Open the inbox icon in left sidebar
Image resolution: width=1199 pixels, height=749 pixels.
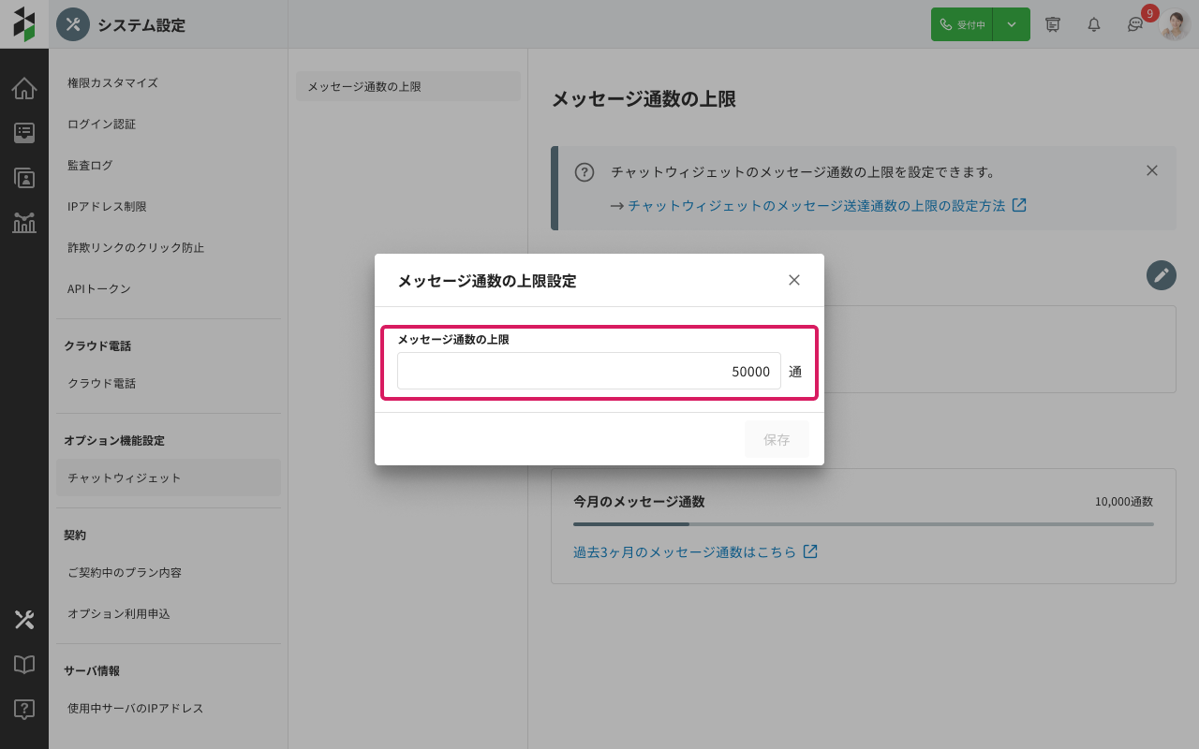click(x=24, y=133)
